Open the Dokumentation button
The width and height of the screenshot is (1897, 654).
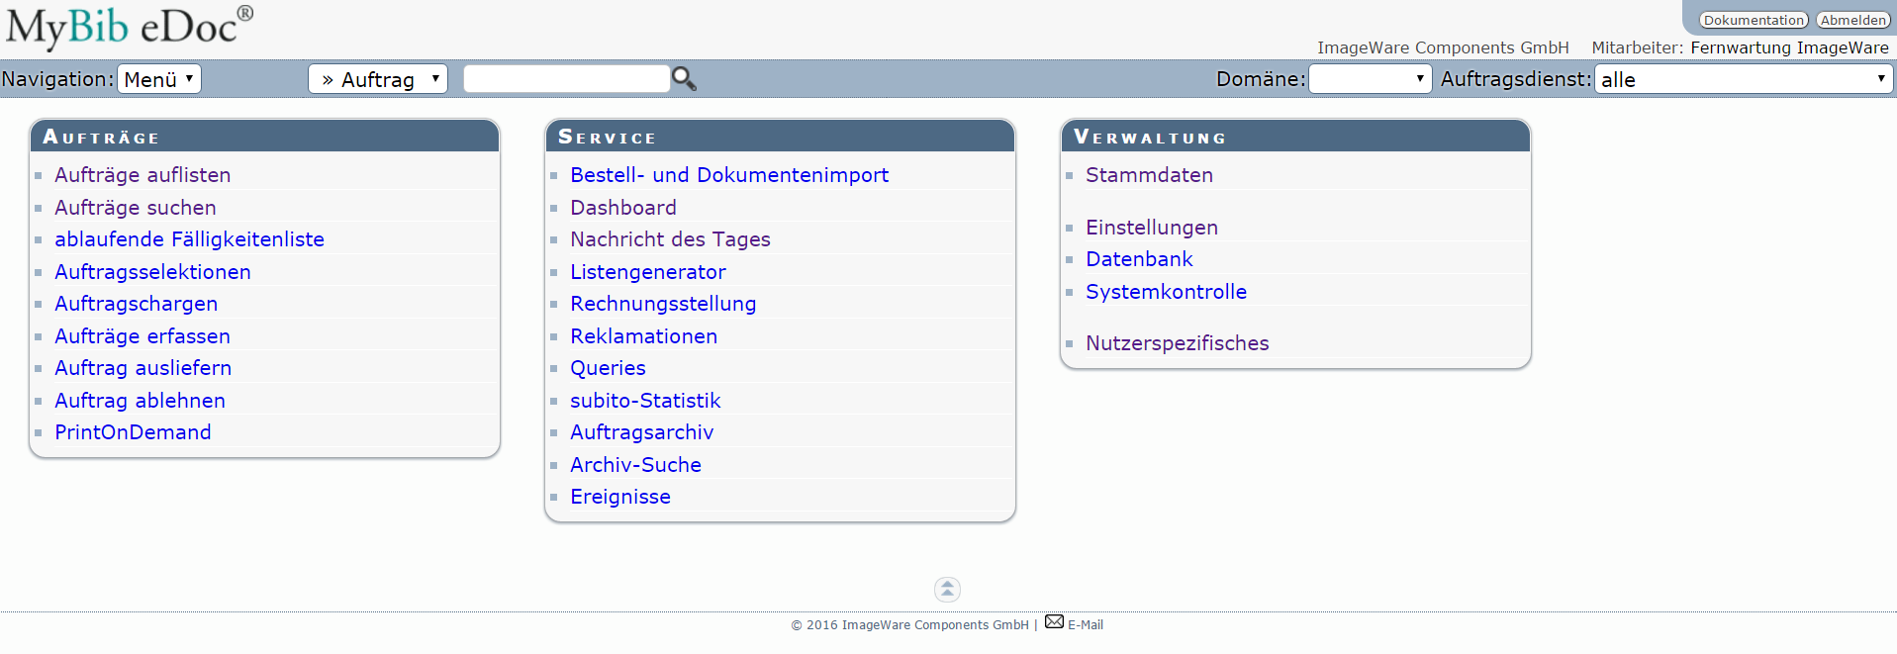(x=1754, y=20)
